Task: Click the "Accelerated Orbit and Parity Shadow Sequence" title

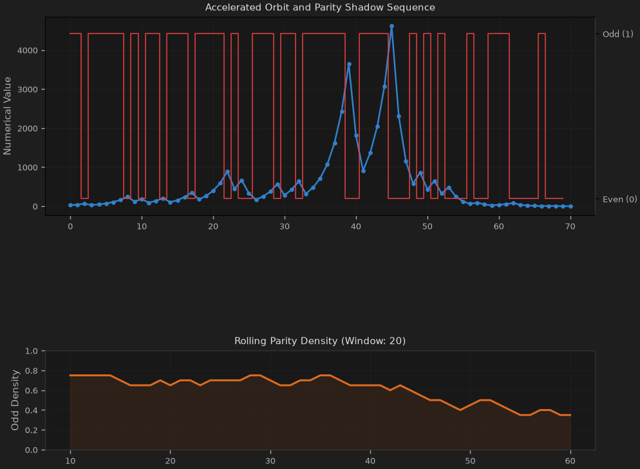Action: point(320,7)
